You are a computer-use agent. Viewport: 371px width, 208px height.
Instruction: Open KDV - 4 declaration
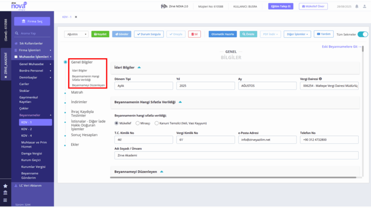point(26,136)
